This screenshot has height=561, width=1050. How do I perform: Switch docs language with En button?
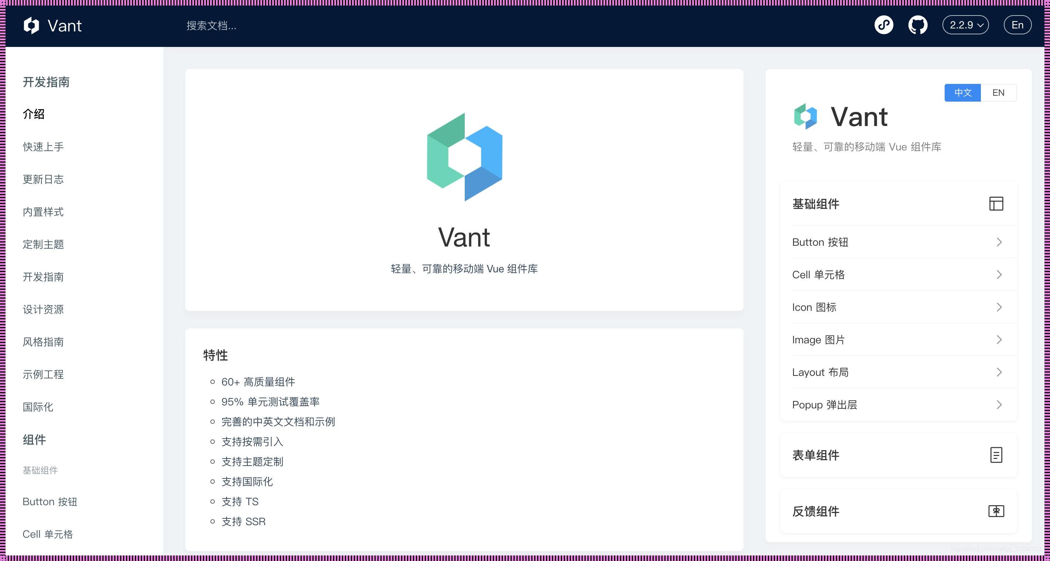coord(1017,25)
